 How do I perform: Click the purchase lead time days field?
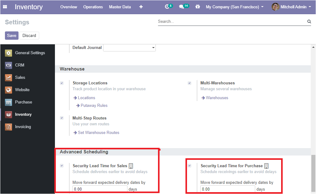(228, 189)
